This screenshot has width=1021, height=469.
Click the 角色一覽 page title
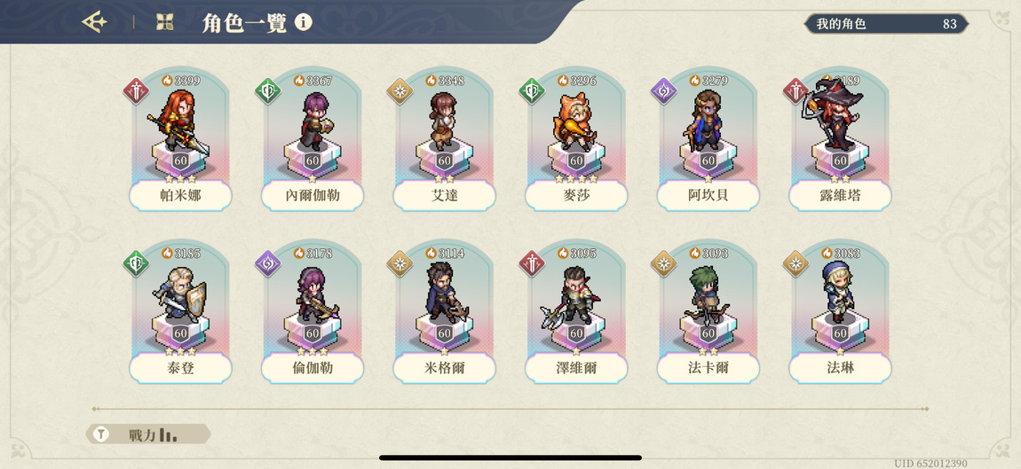click(x=244, y=23)
